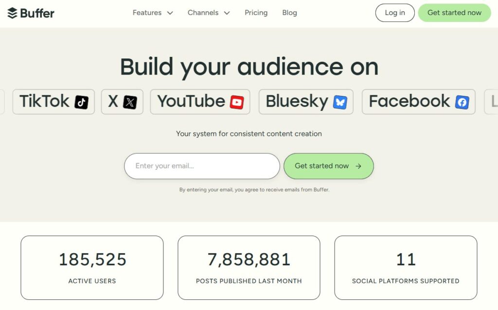The height and width of the screenshot is (310, 498).
Task: Click the X logo icon
Action: click(130, 102)
